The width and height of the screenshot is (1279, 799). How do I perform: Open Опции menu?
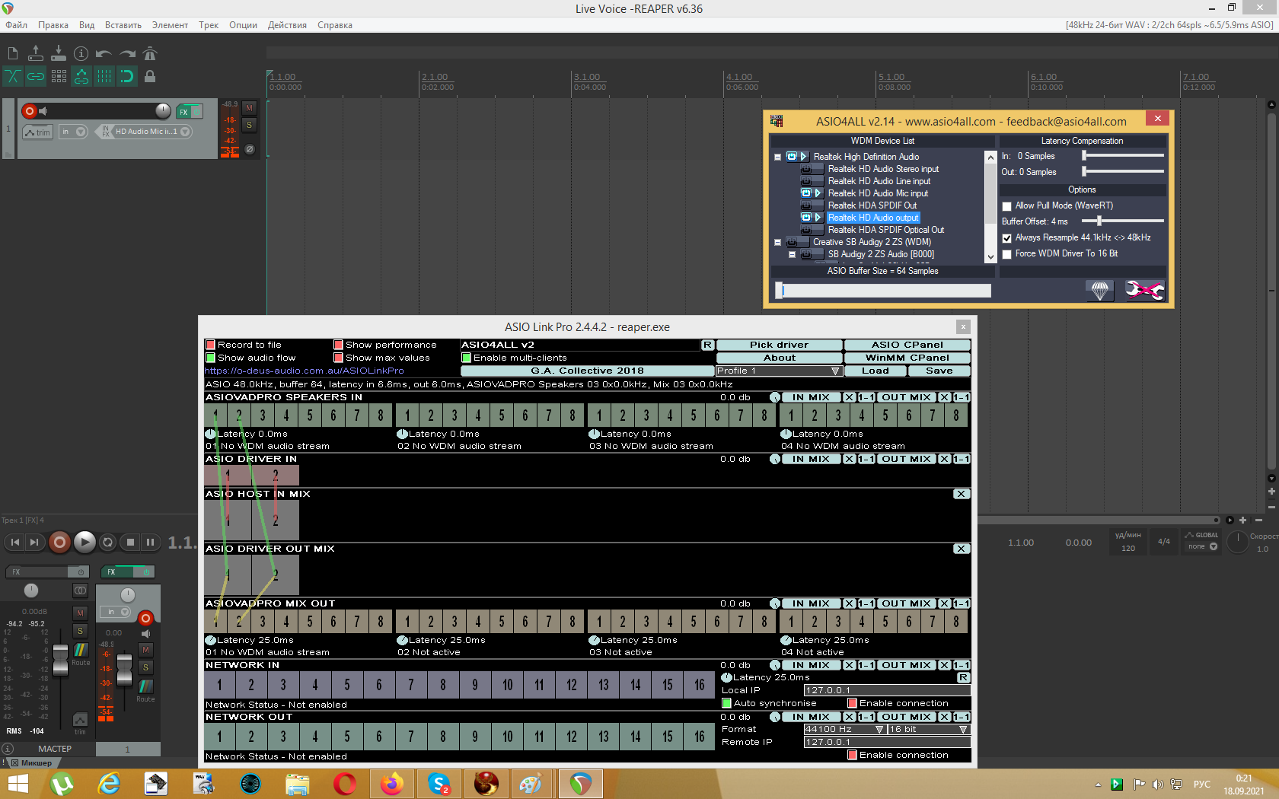[x=243, y=25]
